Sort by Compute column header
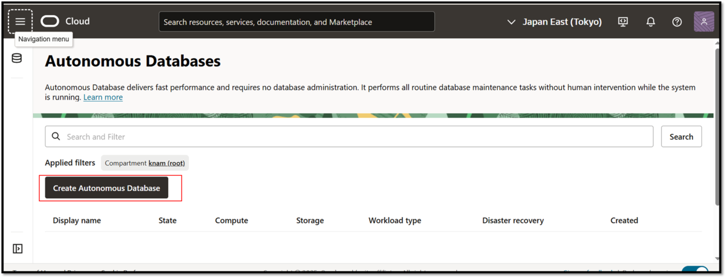 [232, 221]
